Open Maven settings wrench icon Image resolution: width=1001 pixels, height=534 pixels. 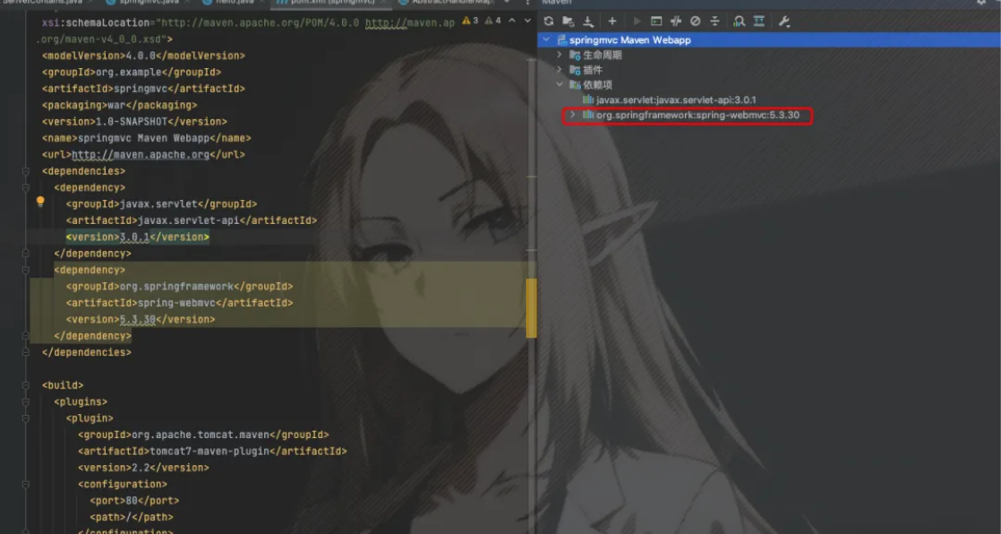click(784, 22)
